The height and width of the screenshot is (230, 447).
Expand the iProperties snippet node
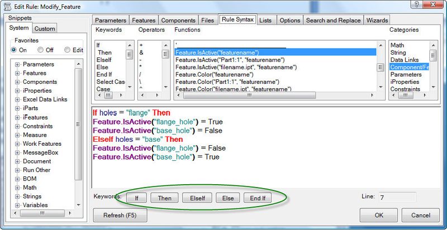coord(17,91)
